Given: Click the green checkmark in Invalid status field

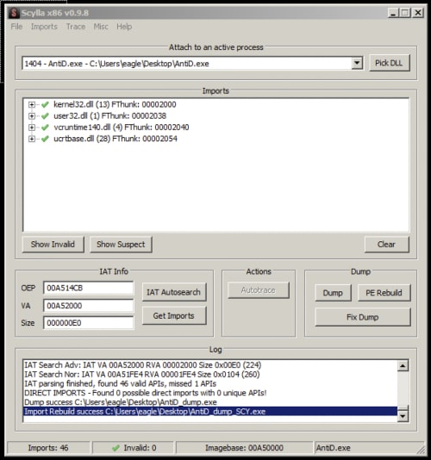Looking at the screenshot, I should pos(116,448).
